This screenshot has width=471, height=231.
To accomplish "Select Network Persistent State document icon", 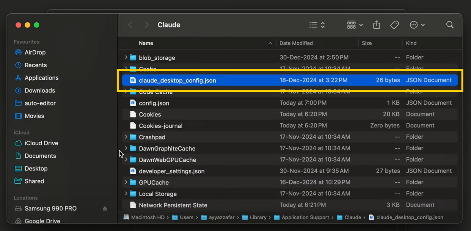I will 133,205.
